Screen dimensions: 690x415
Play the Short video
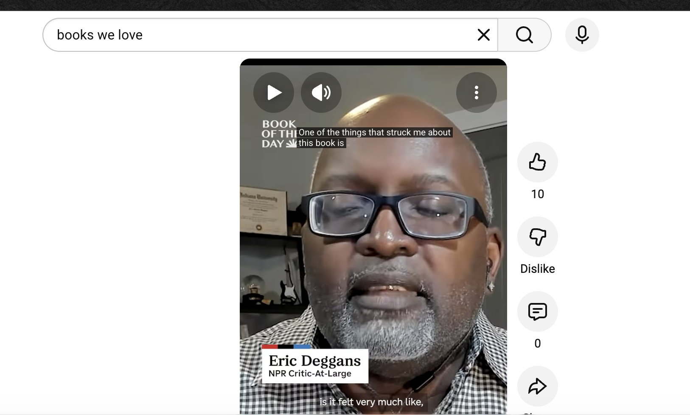coord(274,93)
